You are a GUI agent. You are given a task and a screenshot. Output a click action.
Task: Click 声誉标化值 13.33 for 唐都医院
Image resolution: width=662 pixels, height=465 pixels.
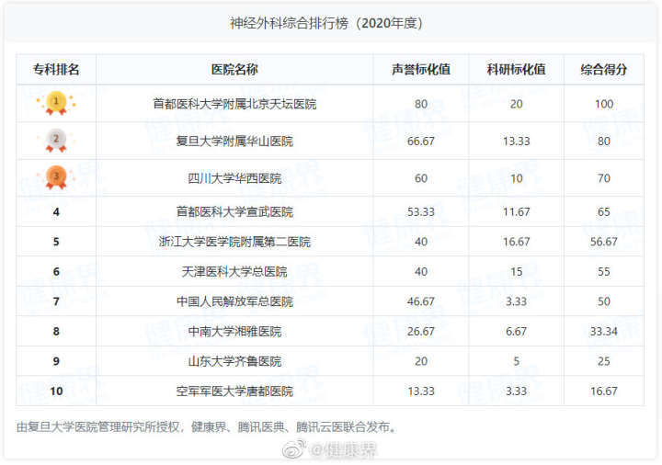[421, 391]
